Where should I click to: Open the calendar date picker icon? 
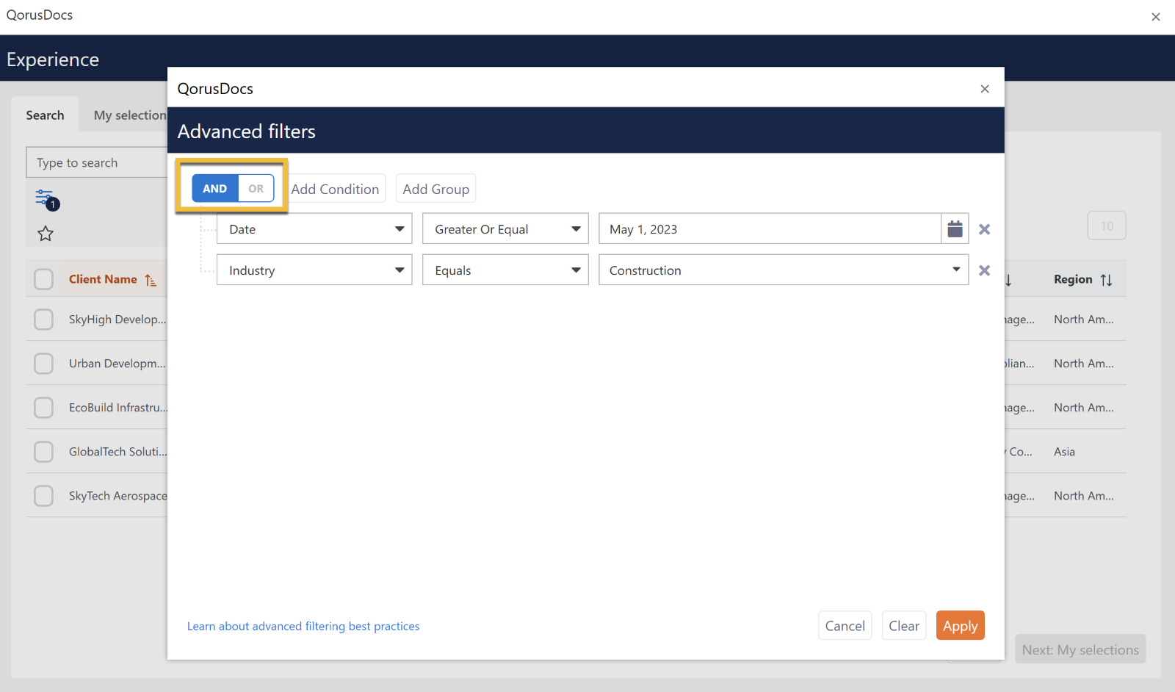tap(955, 228)
